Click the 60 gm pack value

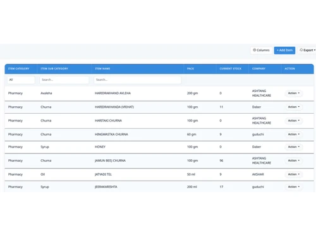coord(191,135)
